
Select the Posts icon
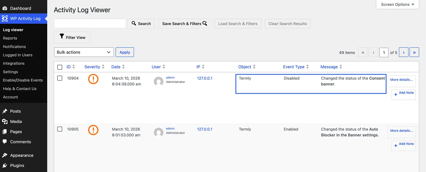pyautogui.click(x=5, y=111)
